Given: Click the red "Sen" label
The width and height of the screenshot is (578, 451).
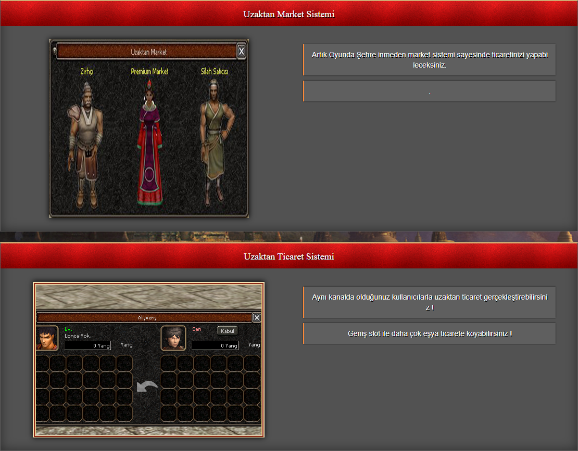Looking at the screenshot, I should 197,329.
